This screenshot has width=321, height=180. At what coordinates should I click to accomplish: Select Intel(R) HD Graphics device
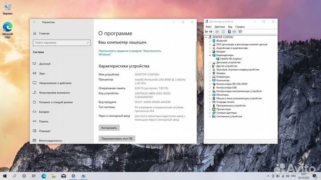231,59
